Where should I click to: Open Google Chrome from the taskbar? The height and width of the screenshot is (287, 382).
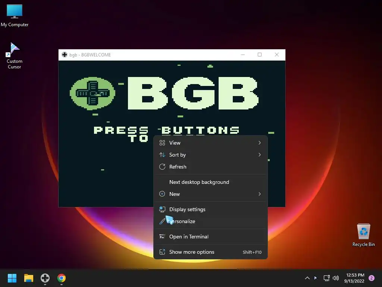pos(62,278)
